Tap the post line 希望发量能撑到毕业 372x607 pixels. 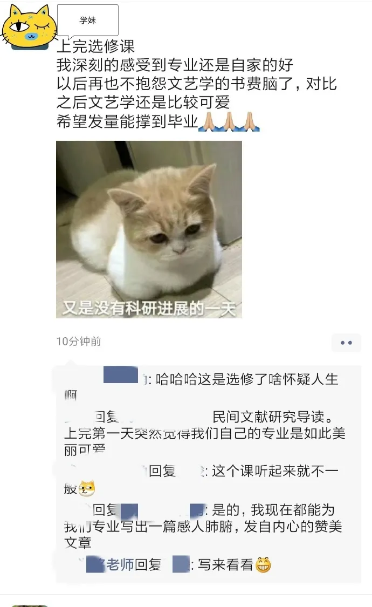[127, 121]
